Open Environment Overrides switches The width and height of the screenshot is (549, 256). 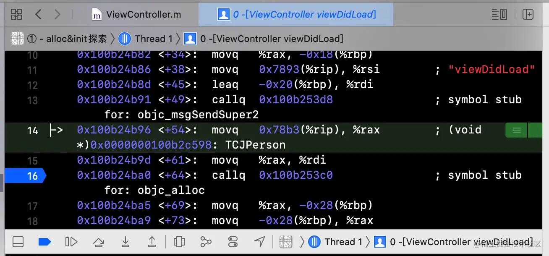[233, 242]
